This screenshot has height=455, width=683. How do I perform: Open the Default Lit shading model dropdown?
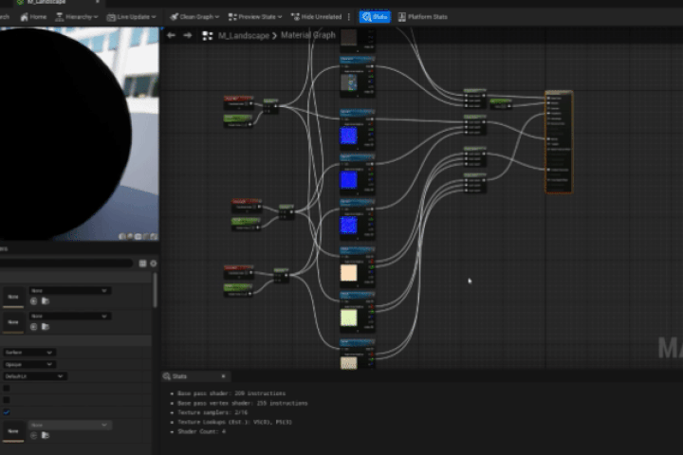(x=35, y=376)
